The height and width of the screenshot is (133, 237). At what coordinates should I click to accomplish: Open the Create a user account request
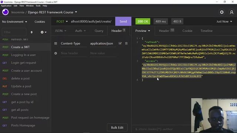26,71
